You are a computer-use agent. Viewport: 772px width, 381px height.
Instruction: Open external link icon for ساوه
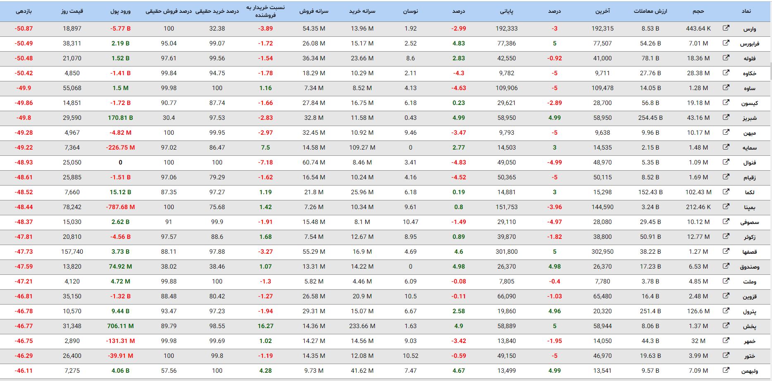(x=726, y=88)
